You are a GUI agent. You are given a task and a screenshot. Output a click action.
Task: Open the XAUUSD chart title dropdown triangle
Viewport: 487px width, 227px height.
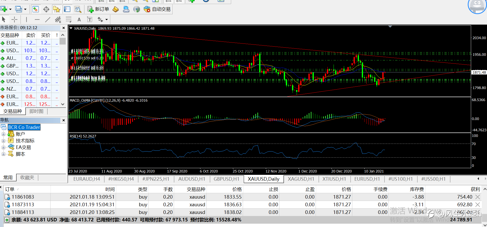(71, 28)
